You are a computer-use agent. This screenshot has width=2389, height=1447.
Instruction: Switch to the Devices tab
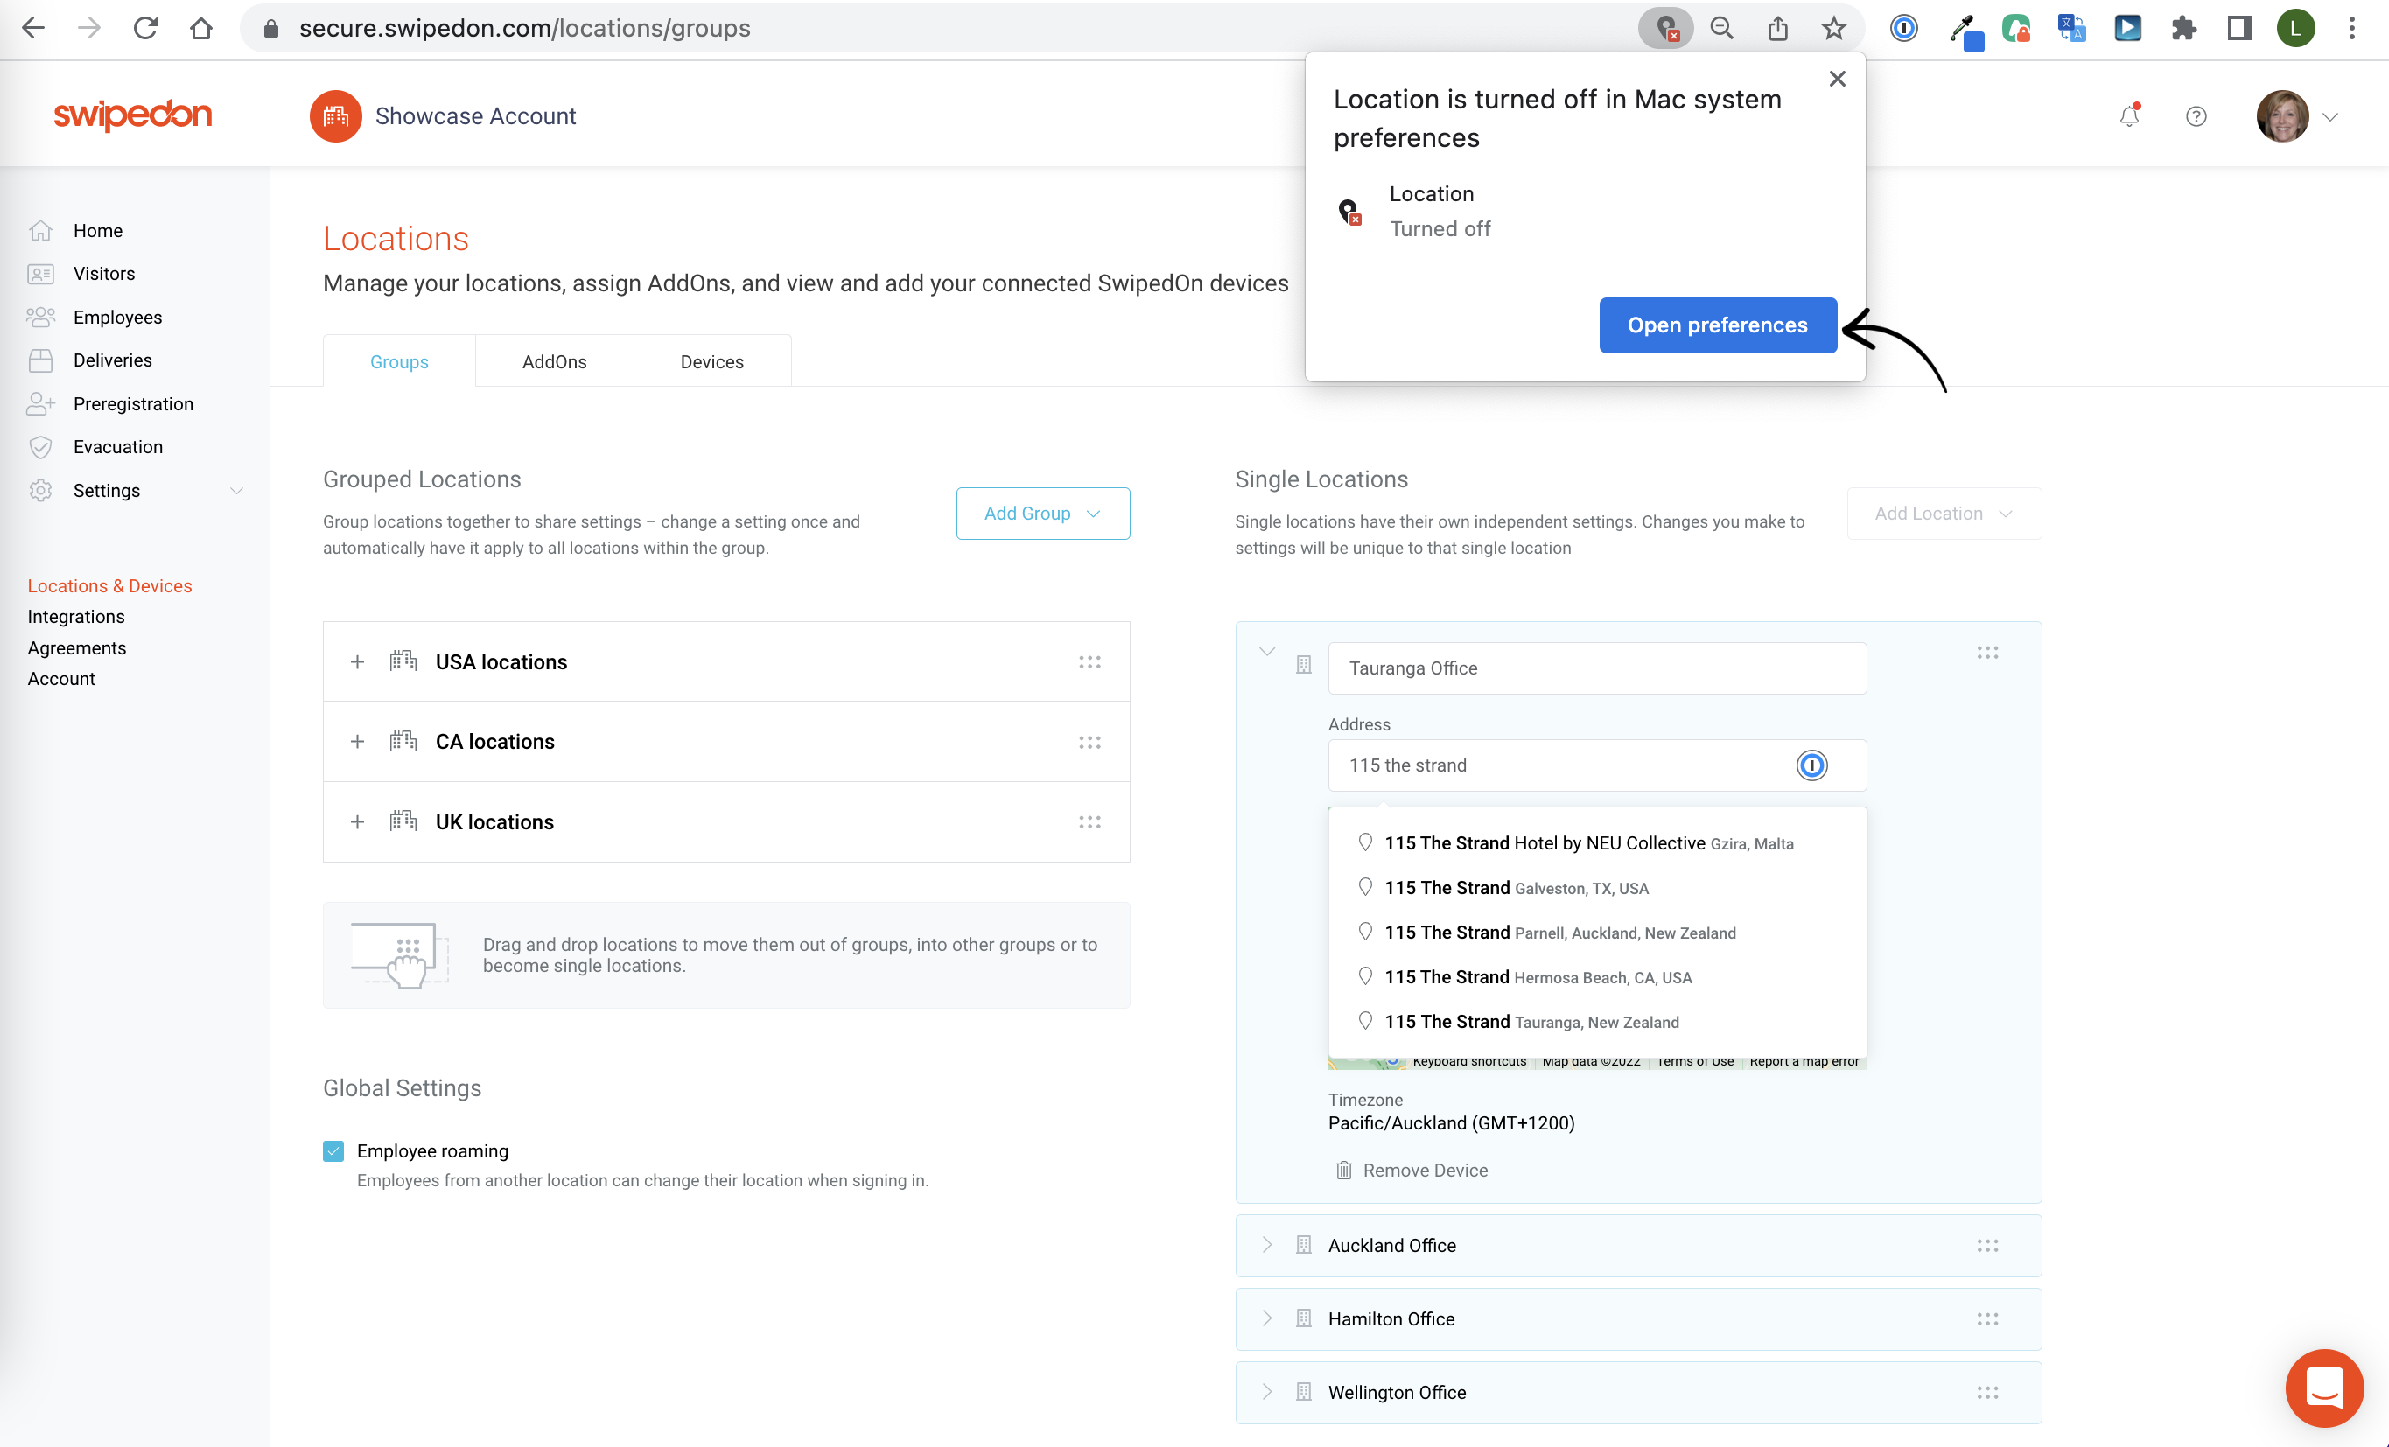[x=712, y=361]
